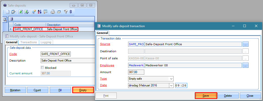The width and height of the screenshot is (263, 101).
Task: Click the database cylinder icon above grid
Action: (x=11, y=19)
